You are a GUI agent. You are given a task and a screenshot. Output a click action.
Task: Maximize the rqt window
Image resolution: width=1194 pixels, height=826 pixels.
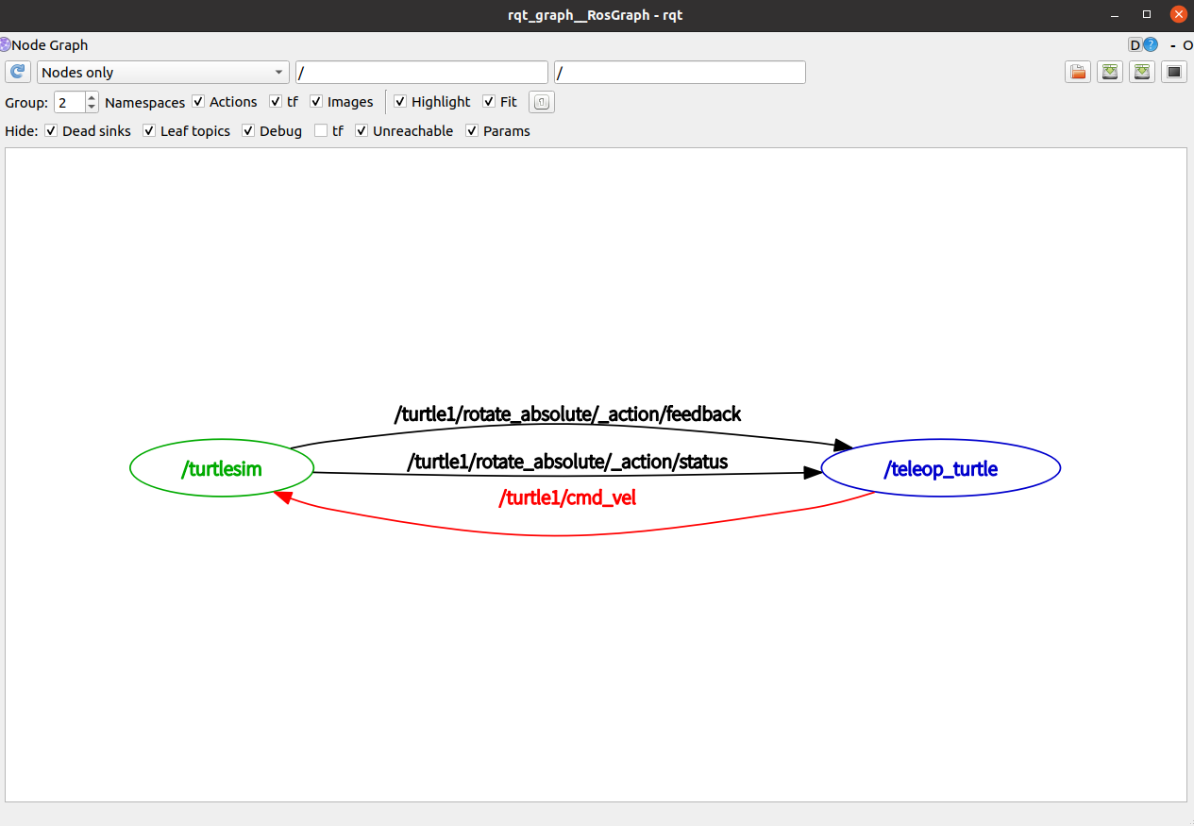click(x=1147, y=14)
